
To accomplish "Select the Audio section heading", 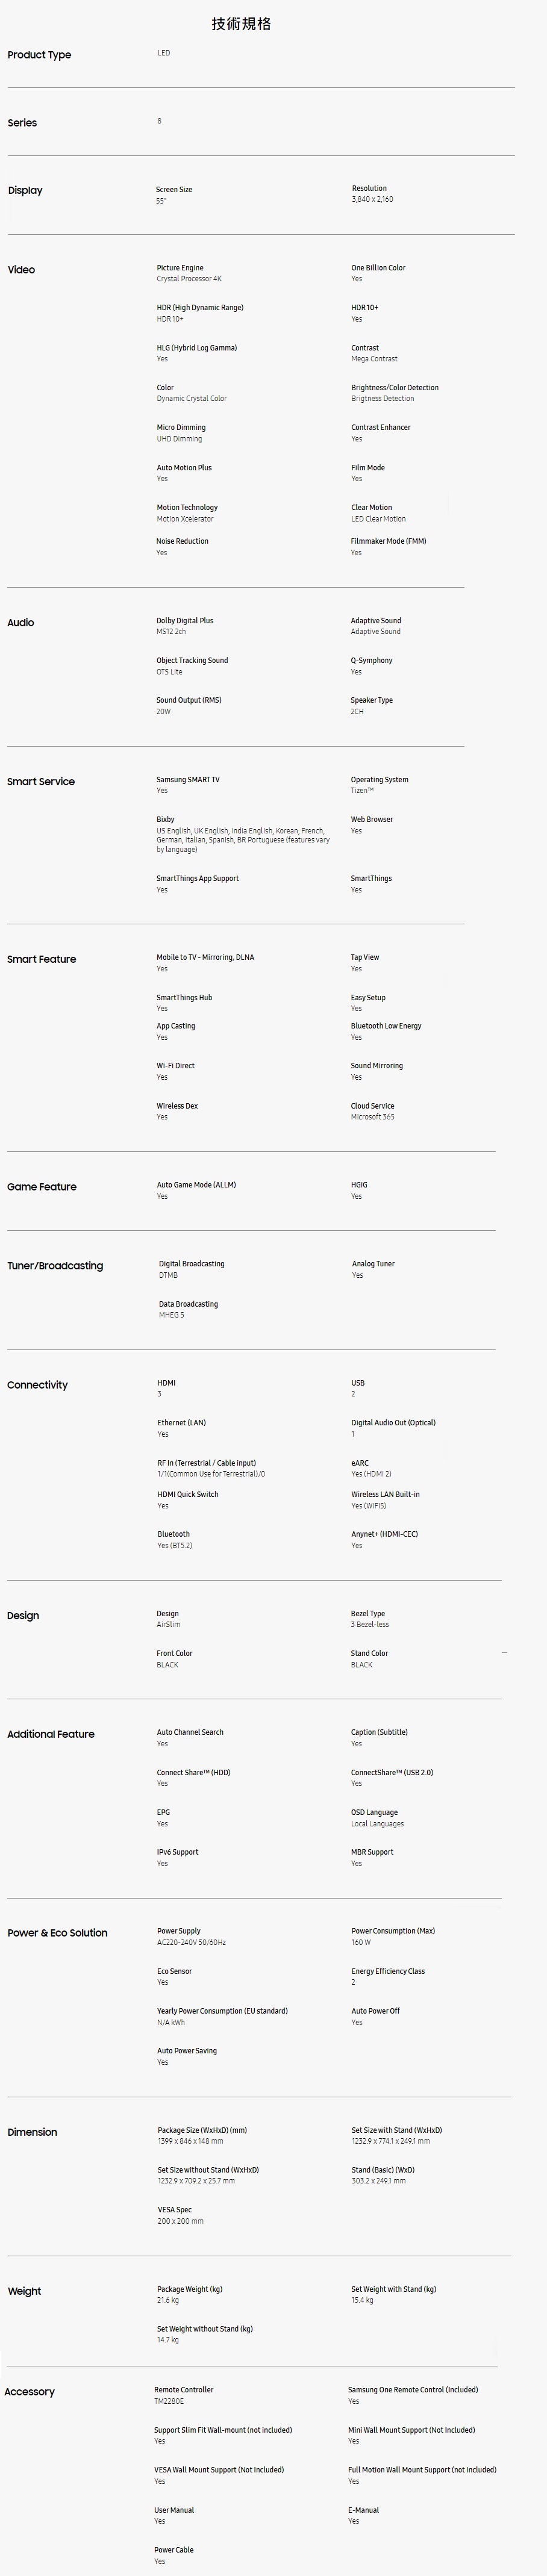I will pos(21,623).
